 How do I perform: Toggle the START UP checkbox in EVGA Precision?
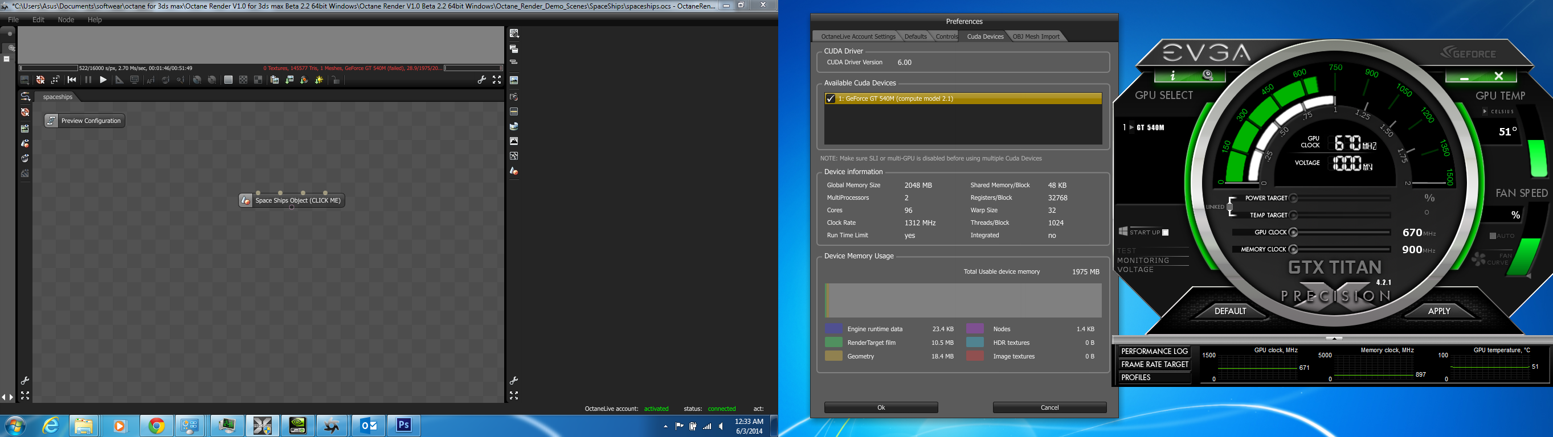point(1166,232)
